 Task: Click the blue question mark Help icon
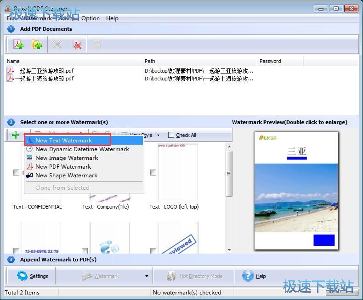pos(248,276)
